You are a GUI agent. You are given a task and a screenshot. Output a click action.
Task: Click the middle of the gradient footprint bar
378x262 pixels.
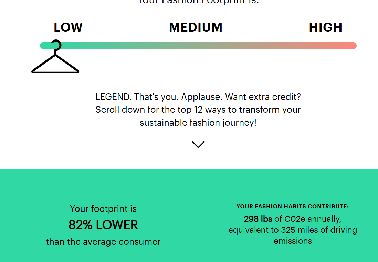pyautogui.click(x=198, y=46)
